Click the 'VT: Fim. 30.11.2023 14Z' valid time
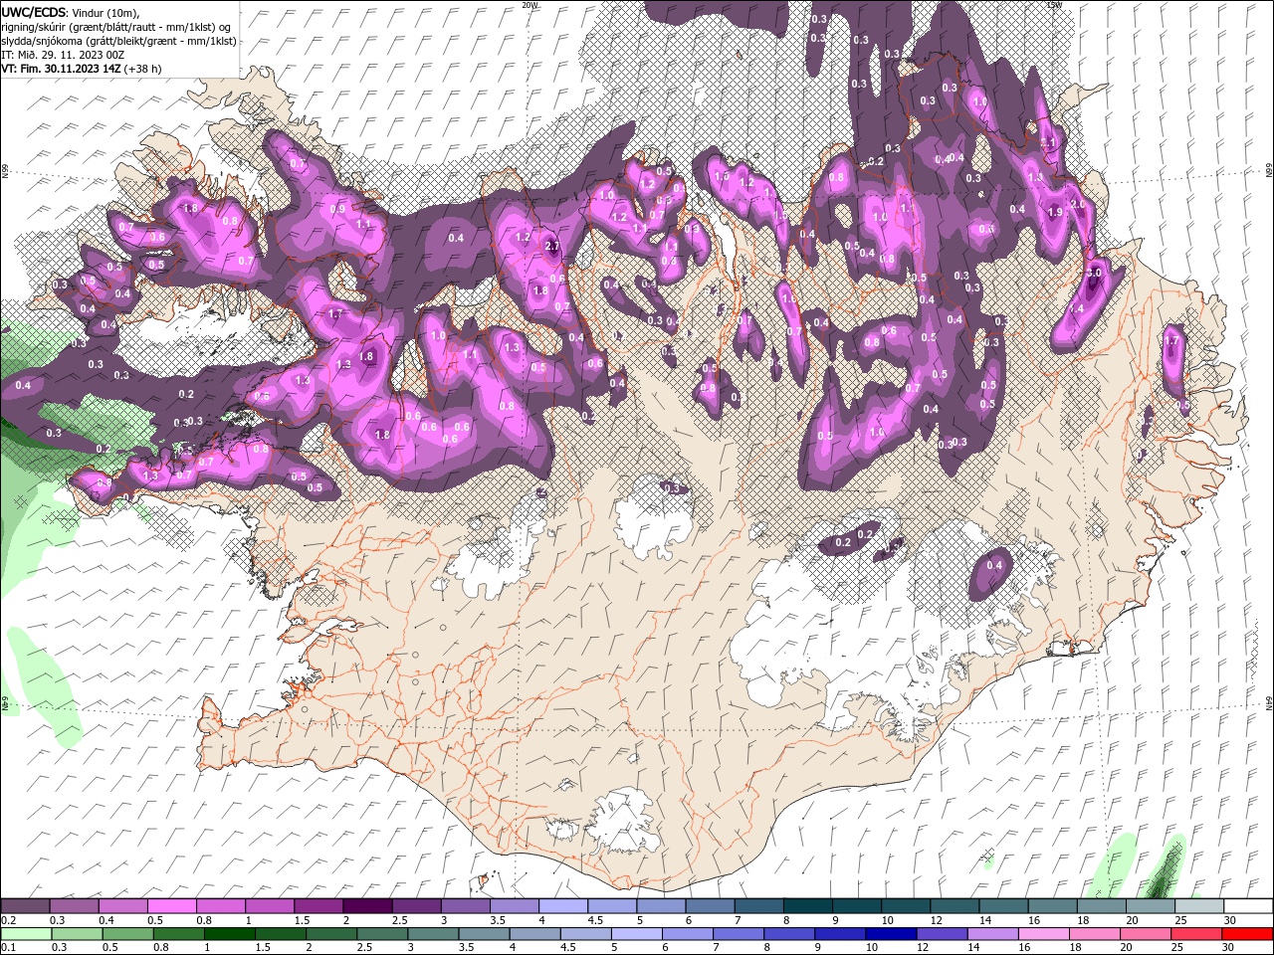1274x955 pixels. pyautogui.click(x=61, y=69)
